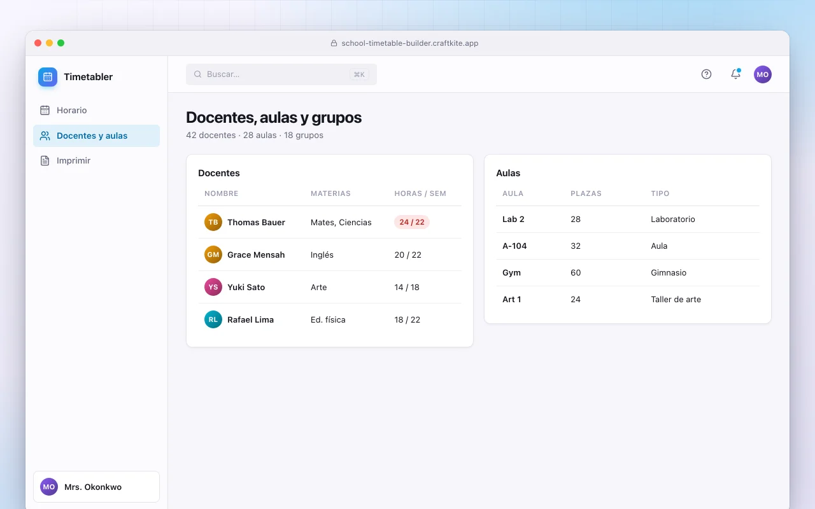Click the Laboratorio type cell
The height and width of the screenshot is (509, 815).
(x=673, y=219)
